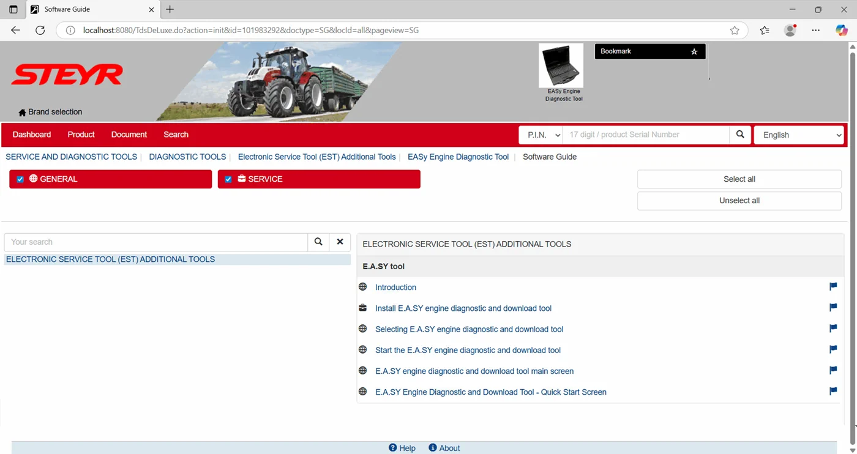Click the browser address bar
The width and height of the screenshot is (857, 454).
401,30
